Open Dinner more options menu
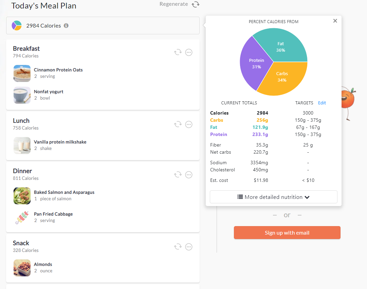This screenshot has height=289, width=367. pyautogui.click(x=189, y=175)
